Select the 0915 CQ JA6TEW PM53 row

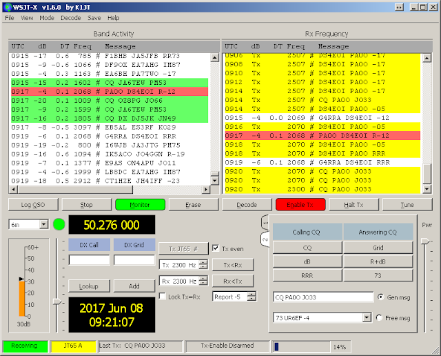[110, 83]
